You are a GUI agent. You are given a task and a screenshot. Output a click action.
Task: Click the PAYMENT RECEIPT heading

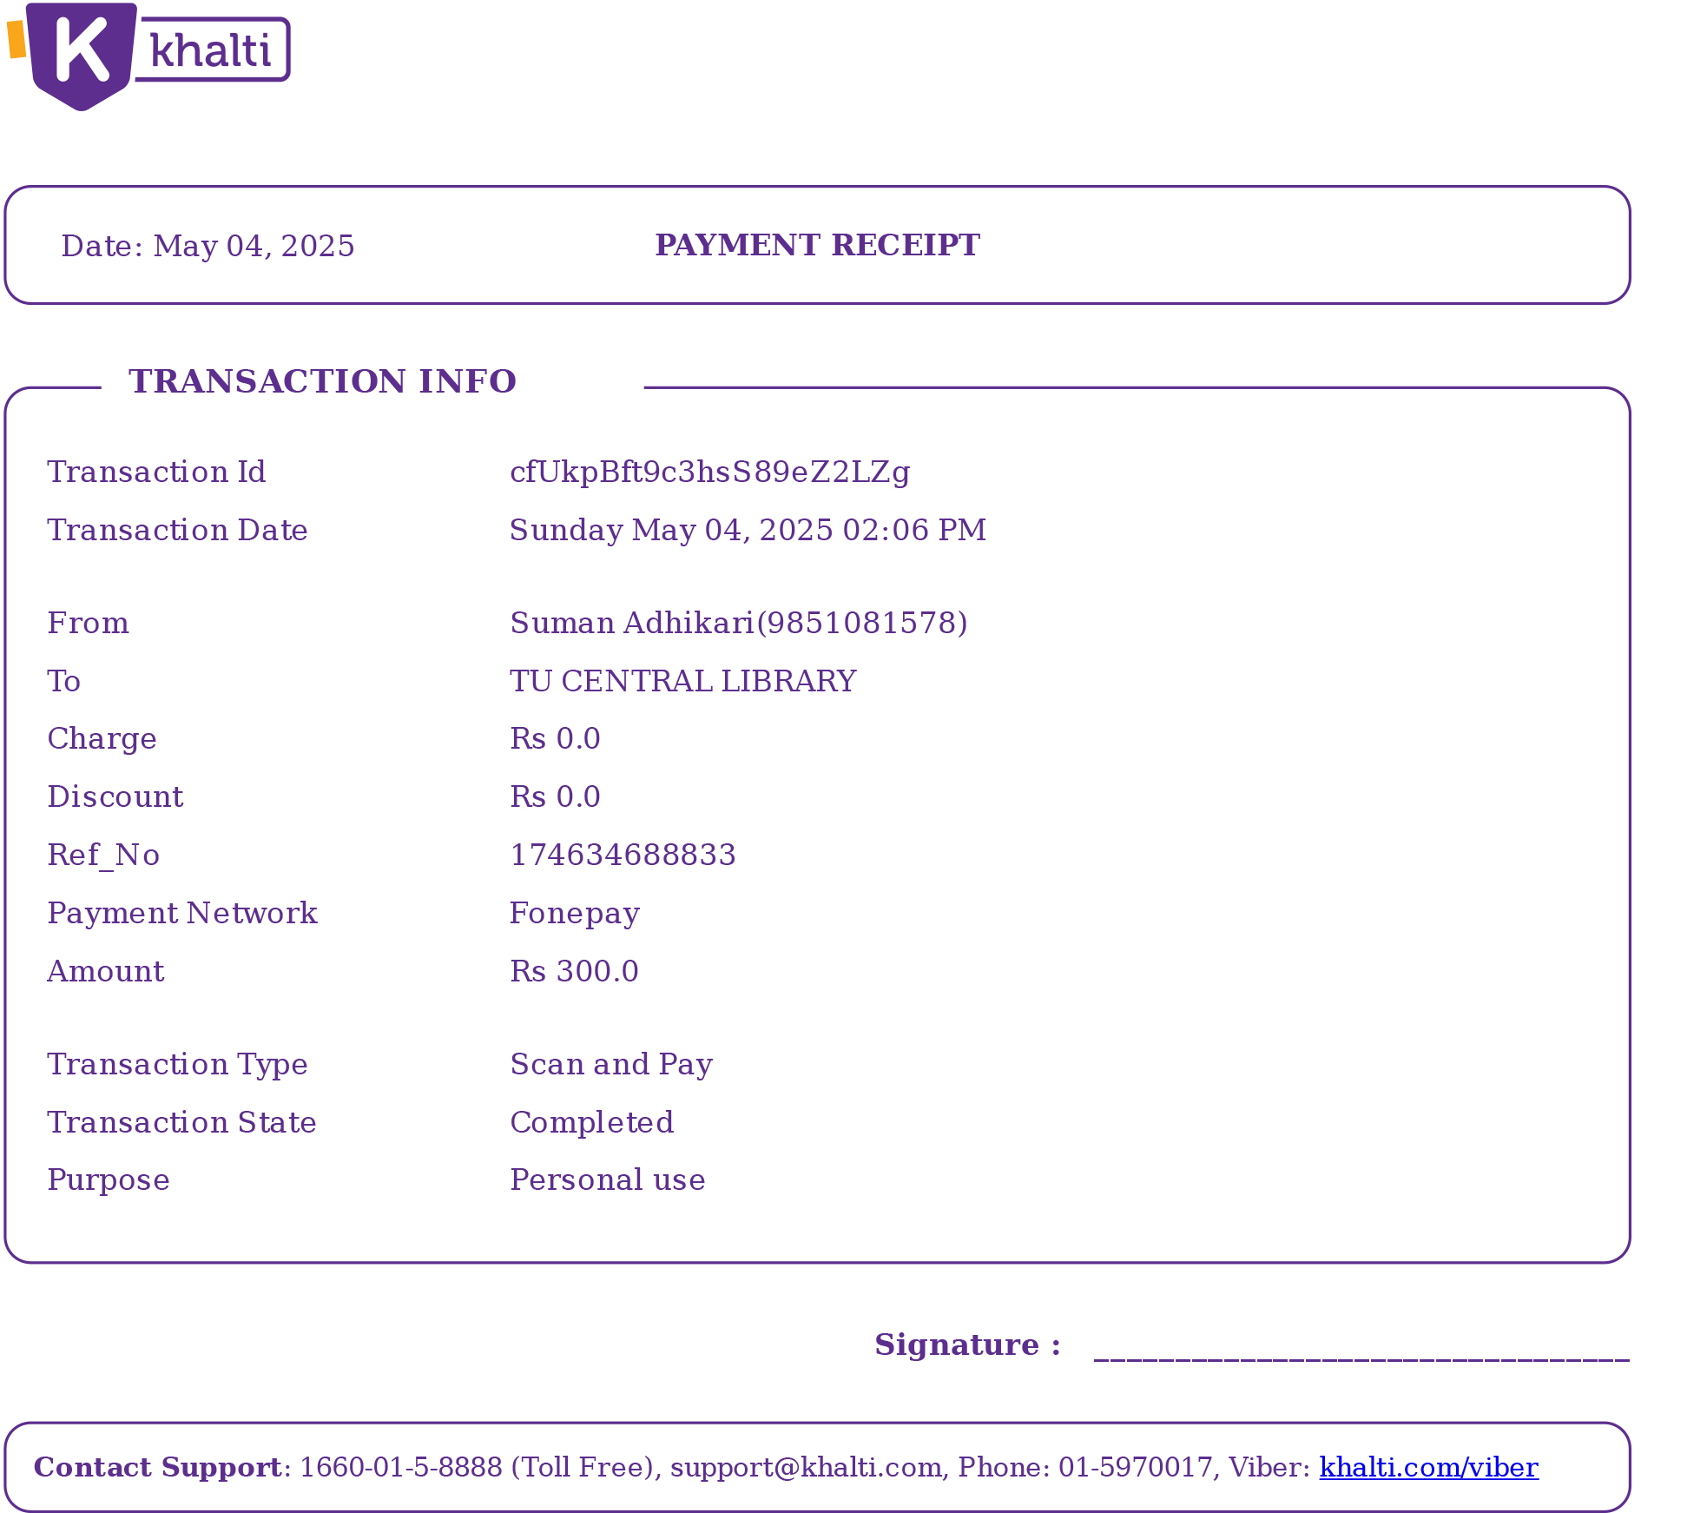(817, 245)
